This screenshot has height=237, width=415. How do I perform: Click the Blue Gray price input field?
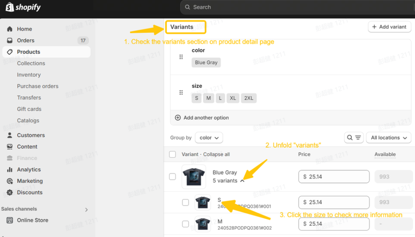(x=334, y=177)
